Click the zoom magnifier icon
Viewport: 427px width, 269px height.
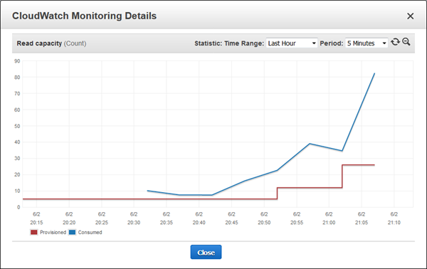click(x=406, y=42)
